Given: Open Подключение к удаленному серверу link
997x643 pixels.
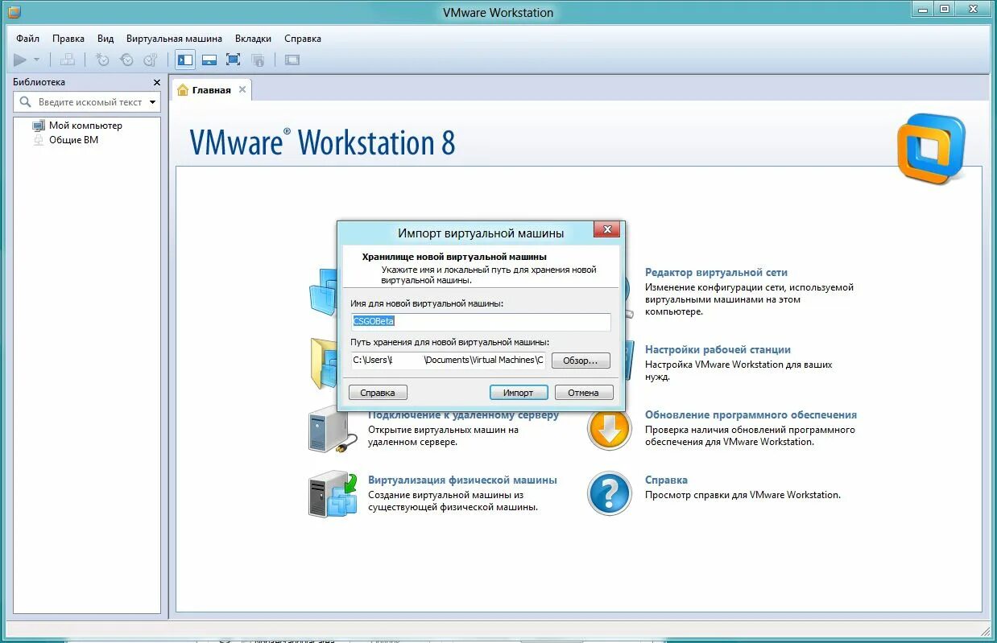Looking at the screenshot, I should [x=463, y=415].
